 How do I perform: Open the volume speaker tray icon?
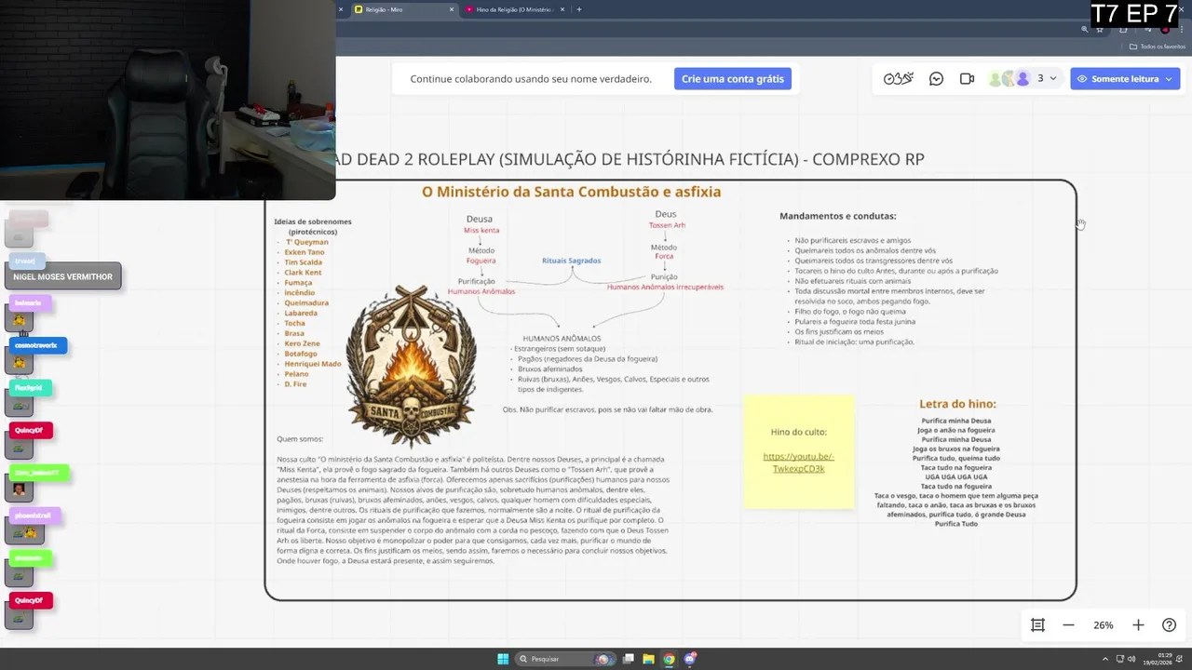click(1131, 659)
